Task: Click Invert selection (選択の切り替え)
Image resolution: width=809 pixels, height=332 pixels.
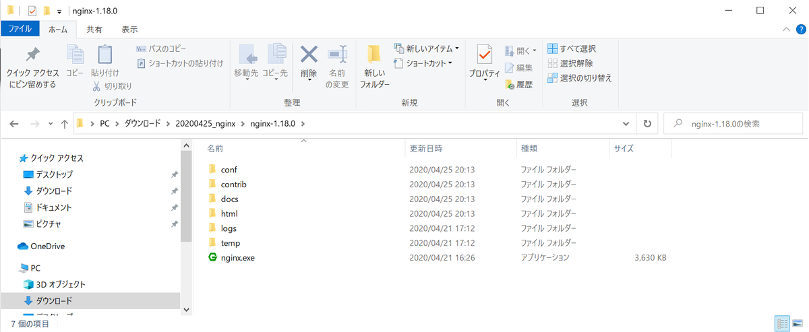Action: click(580, 78)
